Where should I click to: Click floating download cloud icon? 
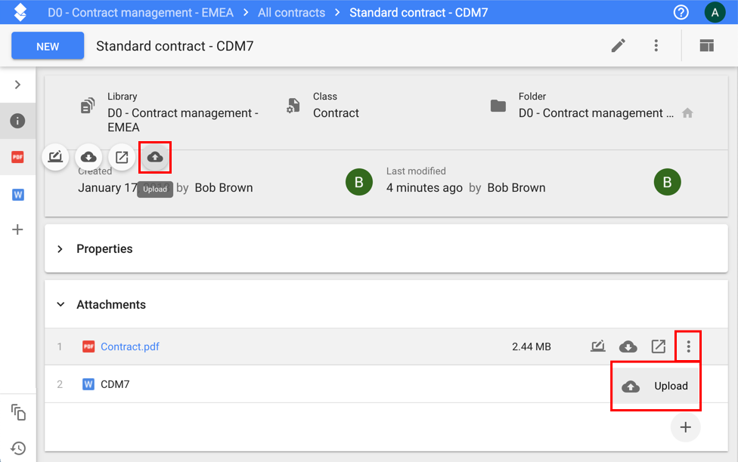pyautogui.click(x=88, y=156)
